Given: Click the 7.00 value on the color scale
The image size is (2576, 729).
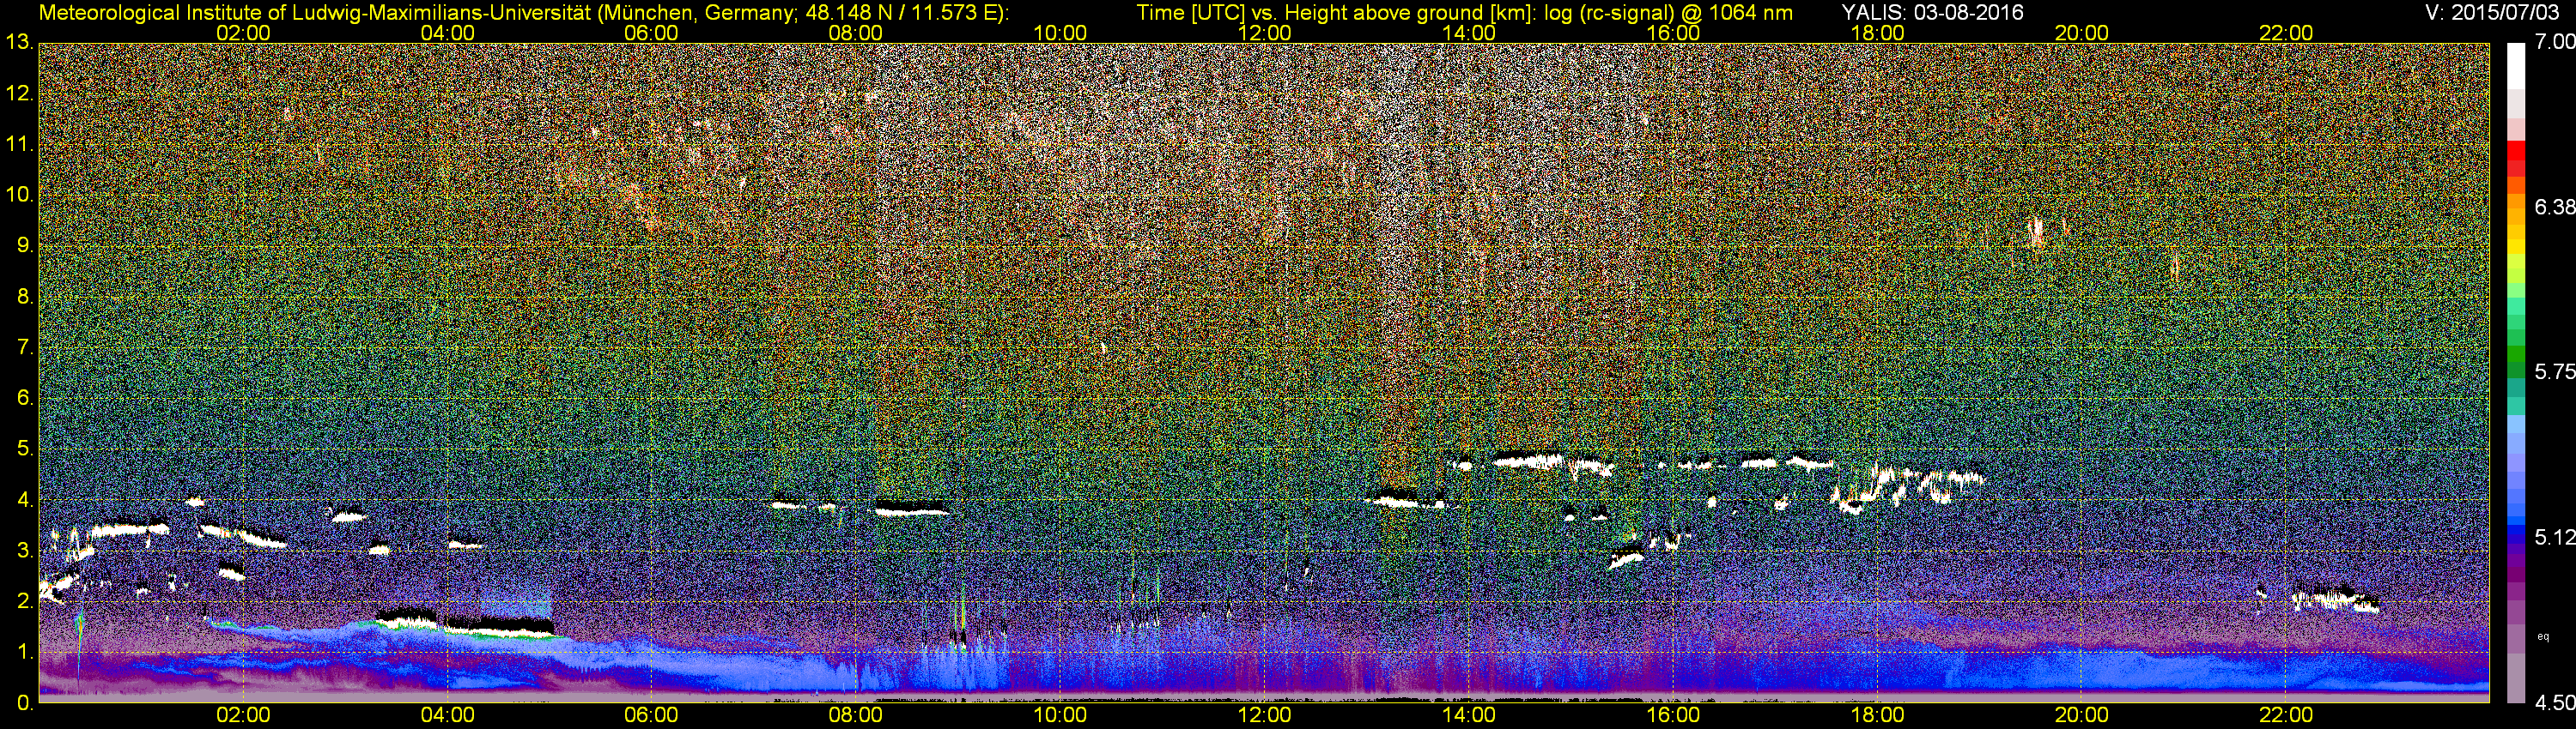Looking at the screenshot, I should pyautogui.click(x=2555, y=42).
